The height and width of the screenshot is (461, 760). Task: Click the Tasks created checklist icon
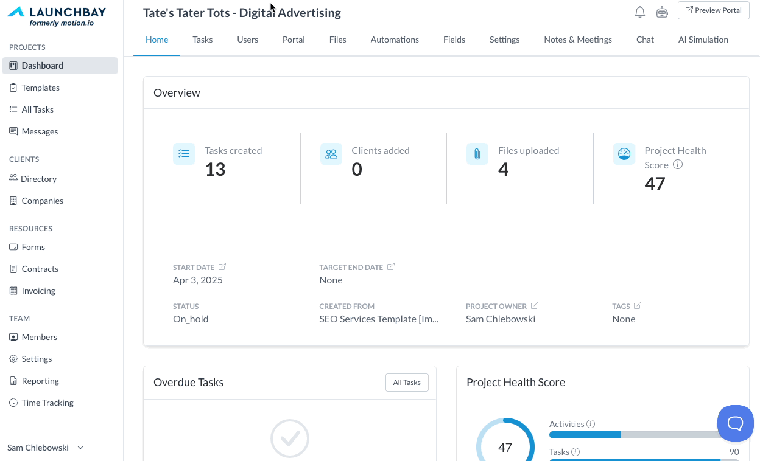(184, 154)
